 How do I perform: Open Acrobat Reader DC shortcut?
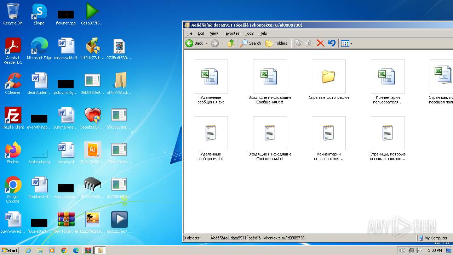[13, 51]
